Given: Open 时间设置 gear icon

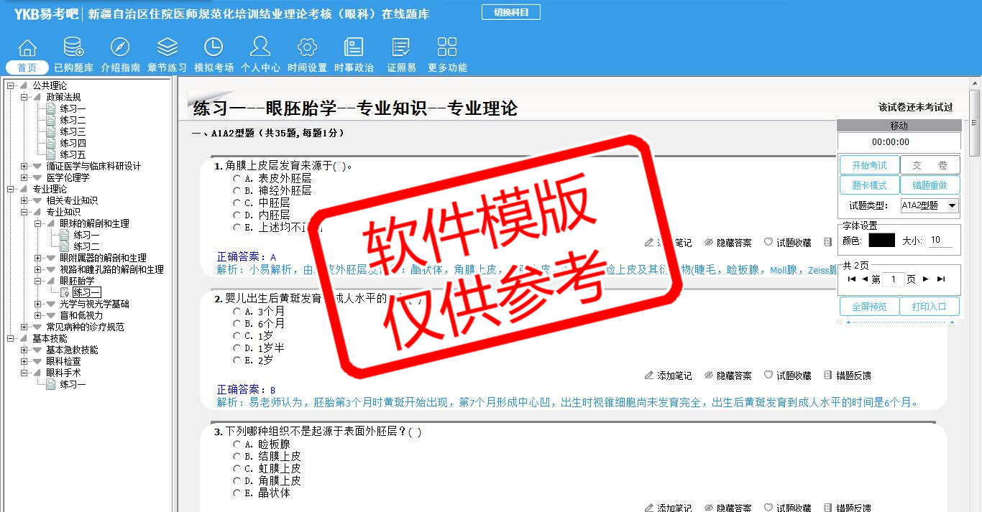Looking at the screenshot, I should click(307, 48).
